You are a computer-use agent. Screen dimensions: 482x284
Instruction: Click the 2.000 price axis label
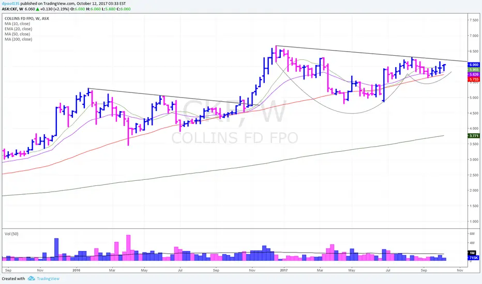coord(474,191)
